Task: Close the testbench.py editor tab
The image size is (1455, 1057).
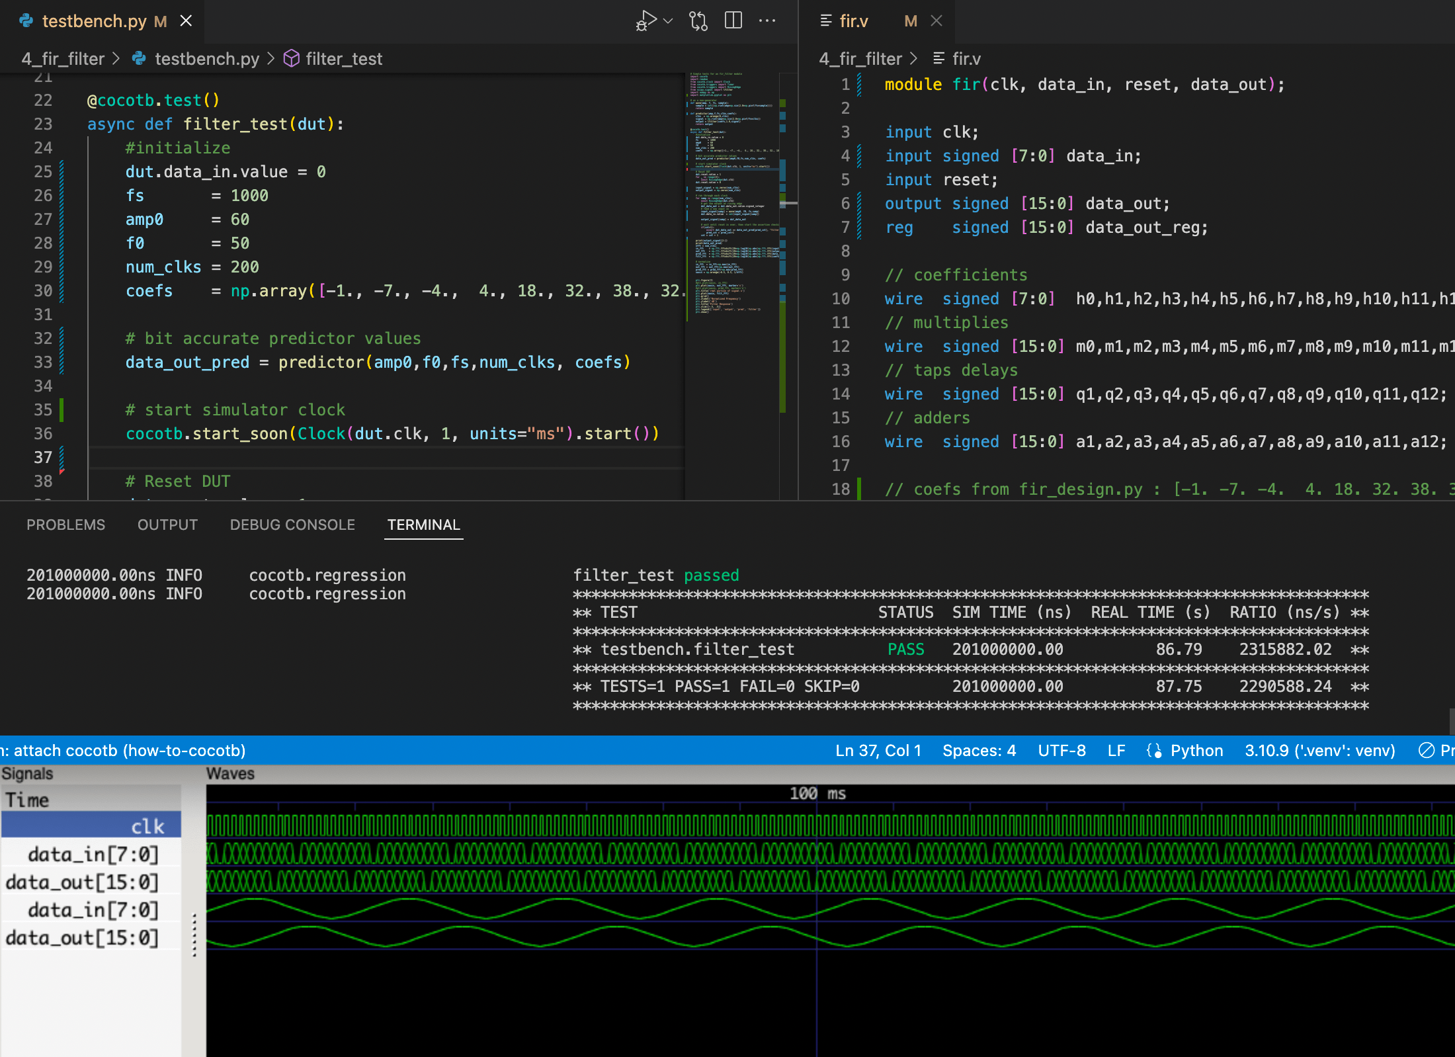Action: [187, 21]
